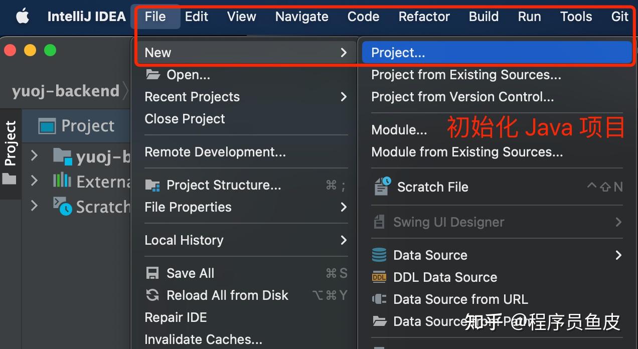The height and width of the screenshot is (349, 638).
Task: Click the Apple logo menu
Action: [x=22, y=17]
